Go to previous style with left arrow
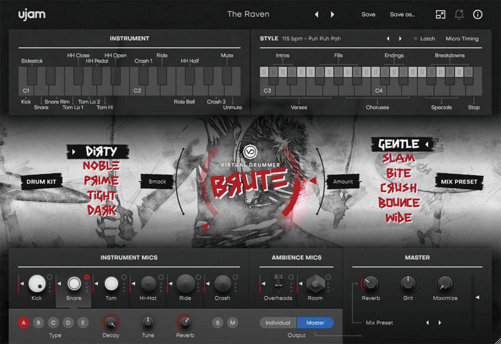This screenshot has height=344, width=501. [388, 39]
